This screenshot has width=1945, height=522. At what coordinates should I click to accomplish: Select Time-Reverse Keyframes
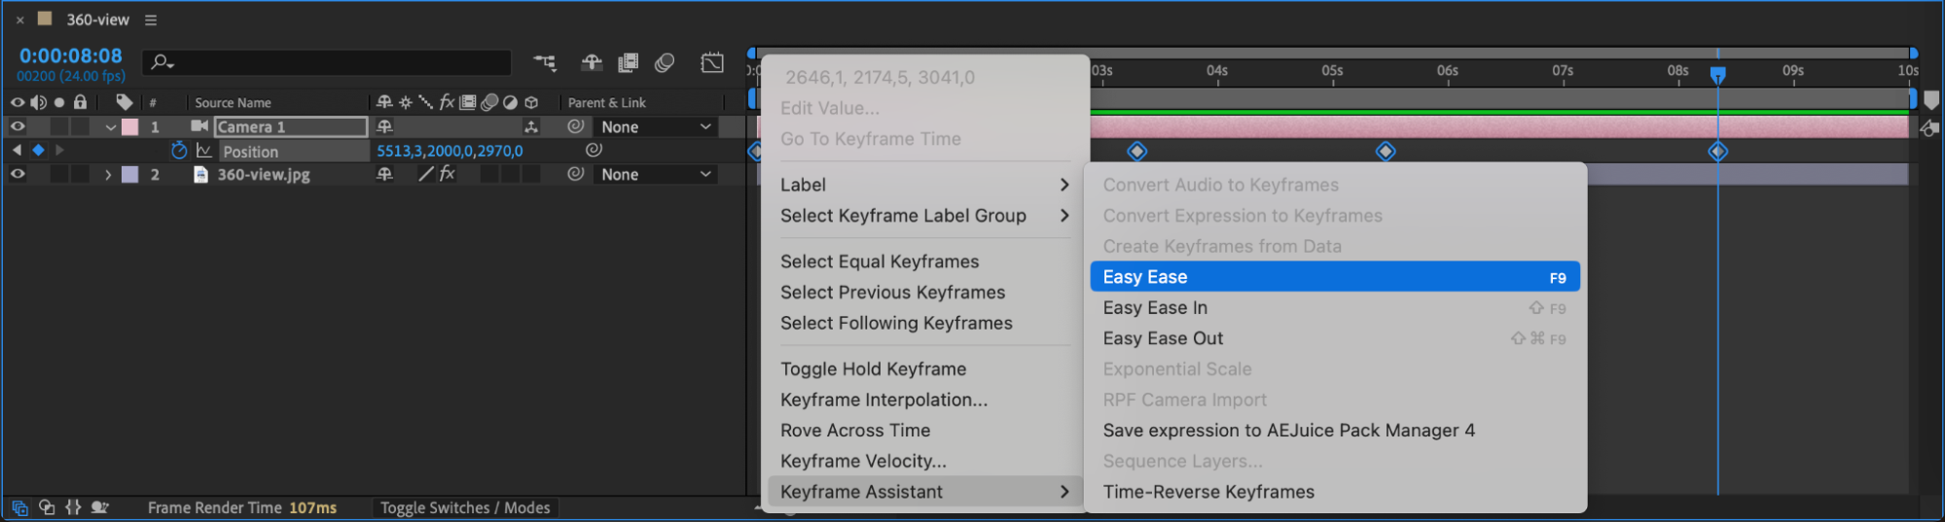pyautogui.click(x=1208, y=492)
